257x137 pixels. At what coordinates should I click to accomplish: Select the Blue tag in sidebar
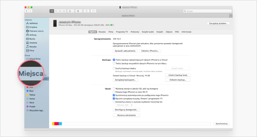[30, 91]
